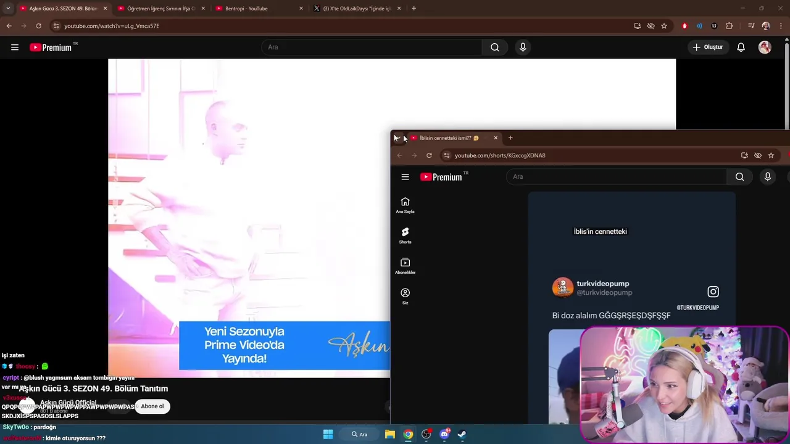Image resolution: width=790 pixels, height=444 pixels.
Task: Close the İblisin cennetteki ismi tab
Action: [x=496, y=138]
